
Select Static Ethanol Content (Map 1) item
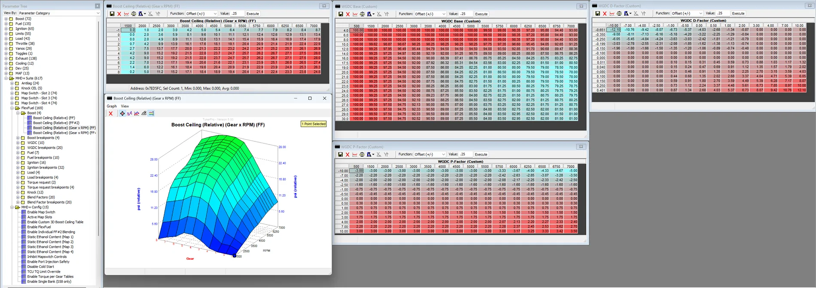point(50,237)
